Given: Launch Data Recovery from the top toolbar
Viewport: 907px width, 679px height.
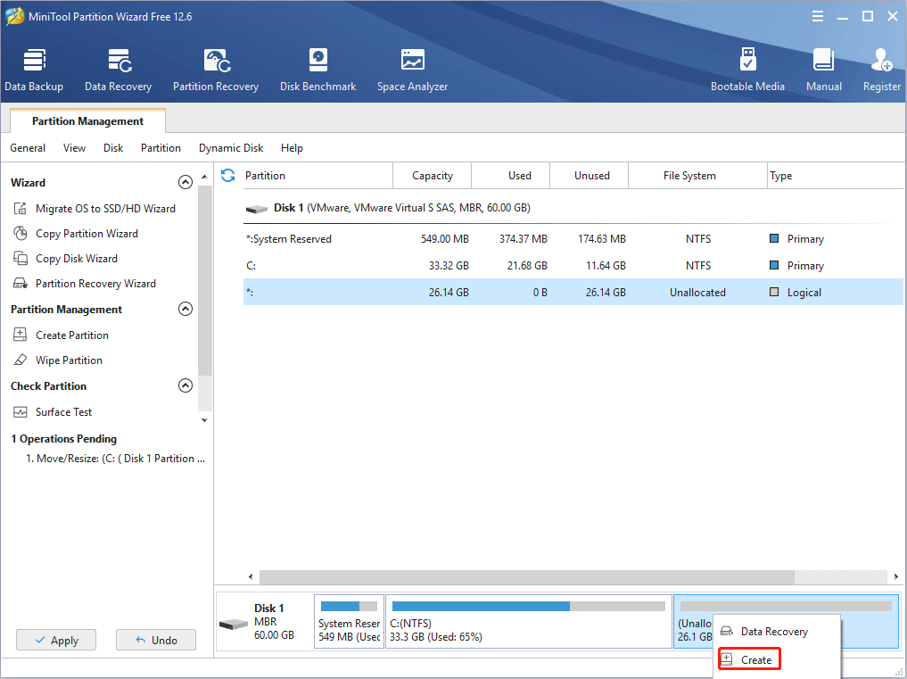Looking at the screenshot, I should (x=118, y=70).
